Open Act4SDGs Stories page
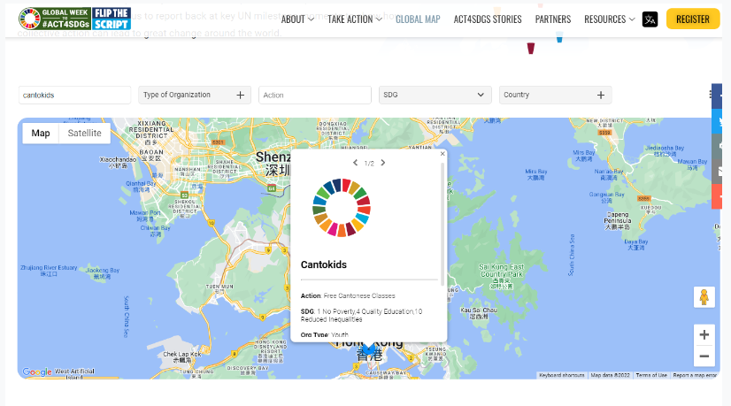 click(x=488, y=19)
